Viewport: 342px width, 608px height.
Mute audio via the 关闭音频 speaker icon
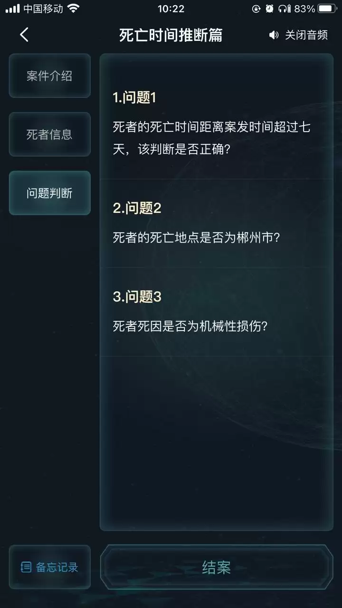(274, 35)
